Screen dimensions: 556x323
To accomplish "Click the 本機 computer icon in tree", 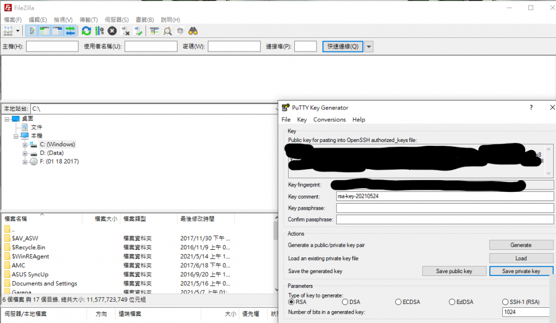I will click(x=24, y=135).
